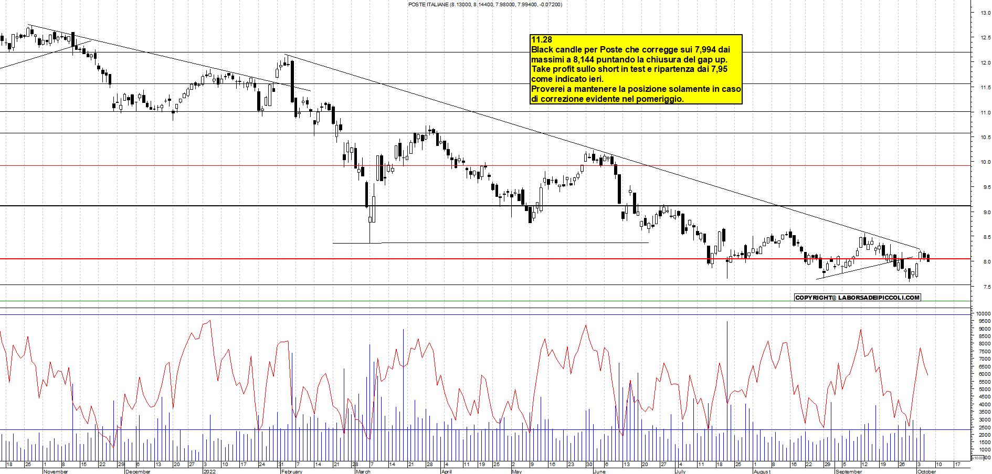Click the 11.0 price axis label

[985, 113]
